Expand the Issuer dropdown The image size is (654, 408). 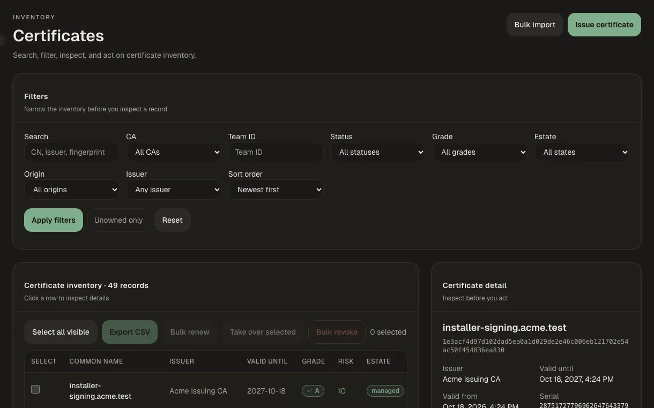(x=174, y=190)
